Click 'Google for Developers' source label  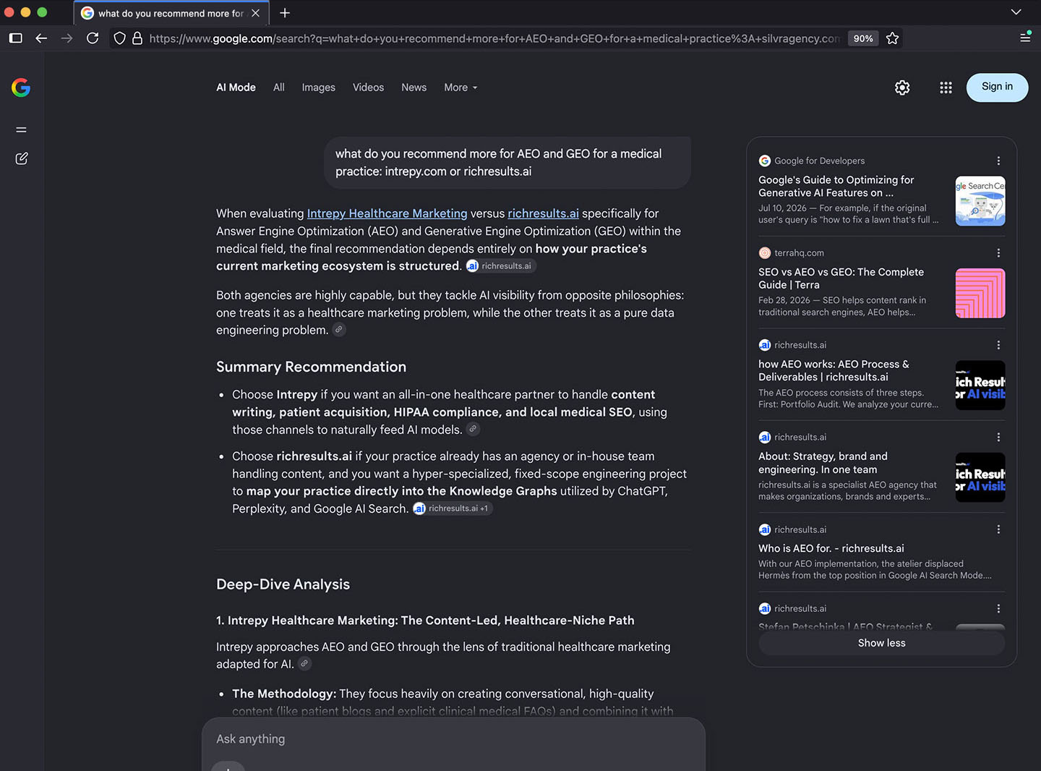click(819, 161)
